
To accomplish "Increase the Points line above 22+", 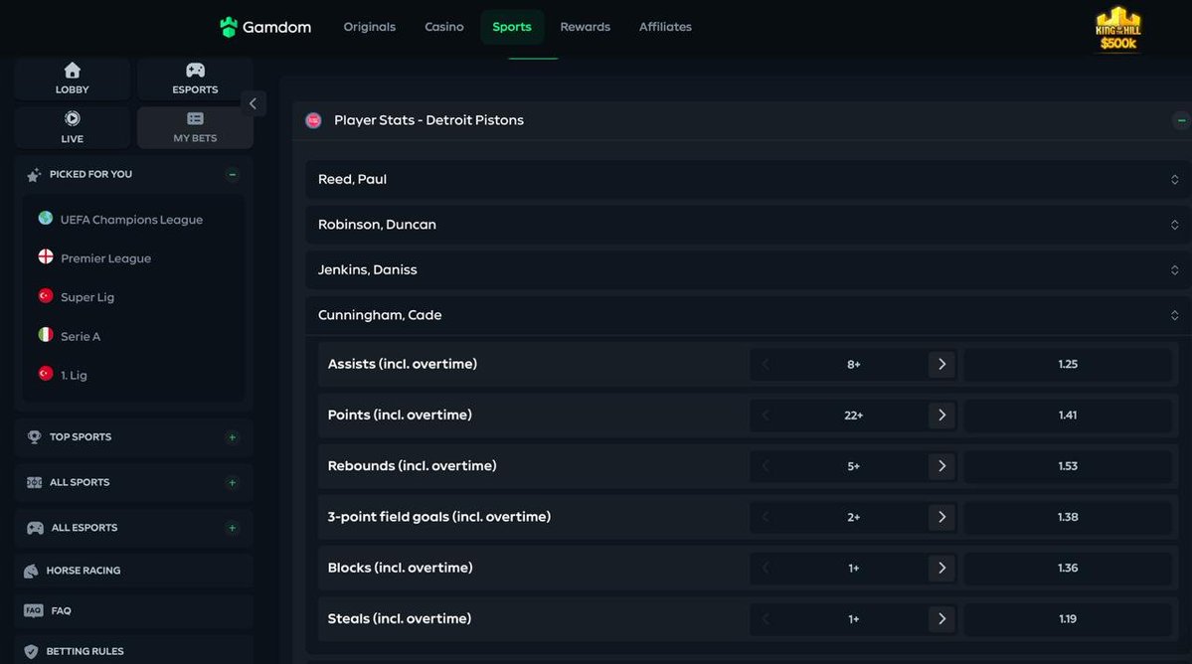I will tap(941, 415).
